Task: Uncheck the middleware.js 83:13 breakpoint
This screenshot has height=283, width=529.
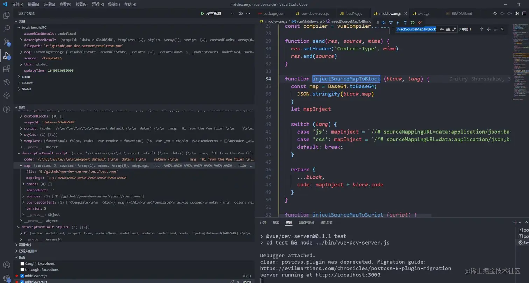Action: (22, 276)
